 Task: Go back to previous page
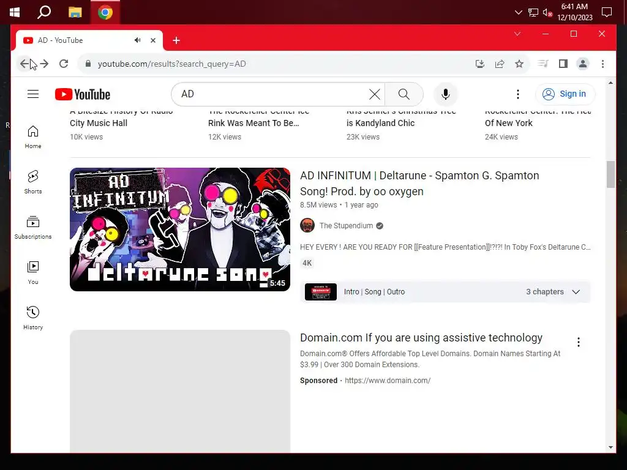(24, 64)
